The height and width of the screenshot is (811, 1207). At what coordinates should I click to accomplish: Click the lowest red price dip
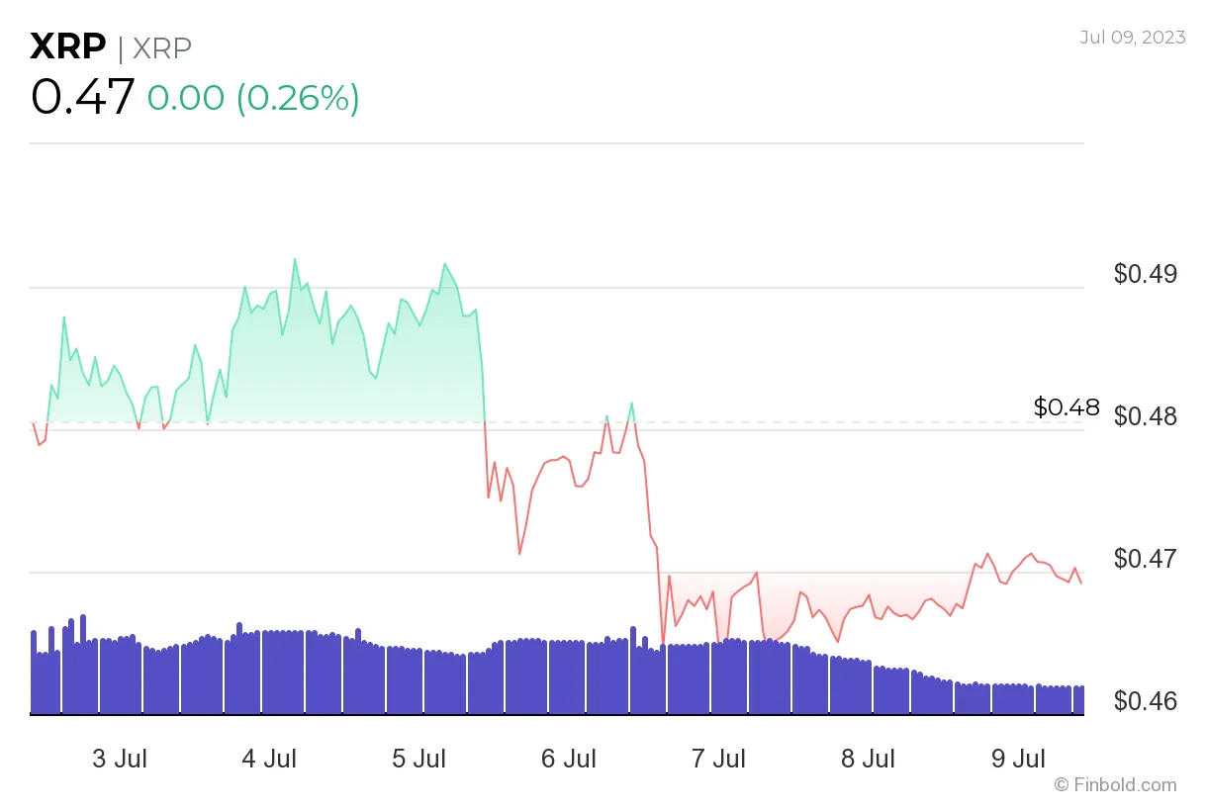[x=661, y=643]
